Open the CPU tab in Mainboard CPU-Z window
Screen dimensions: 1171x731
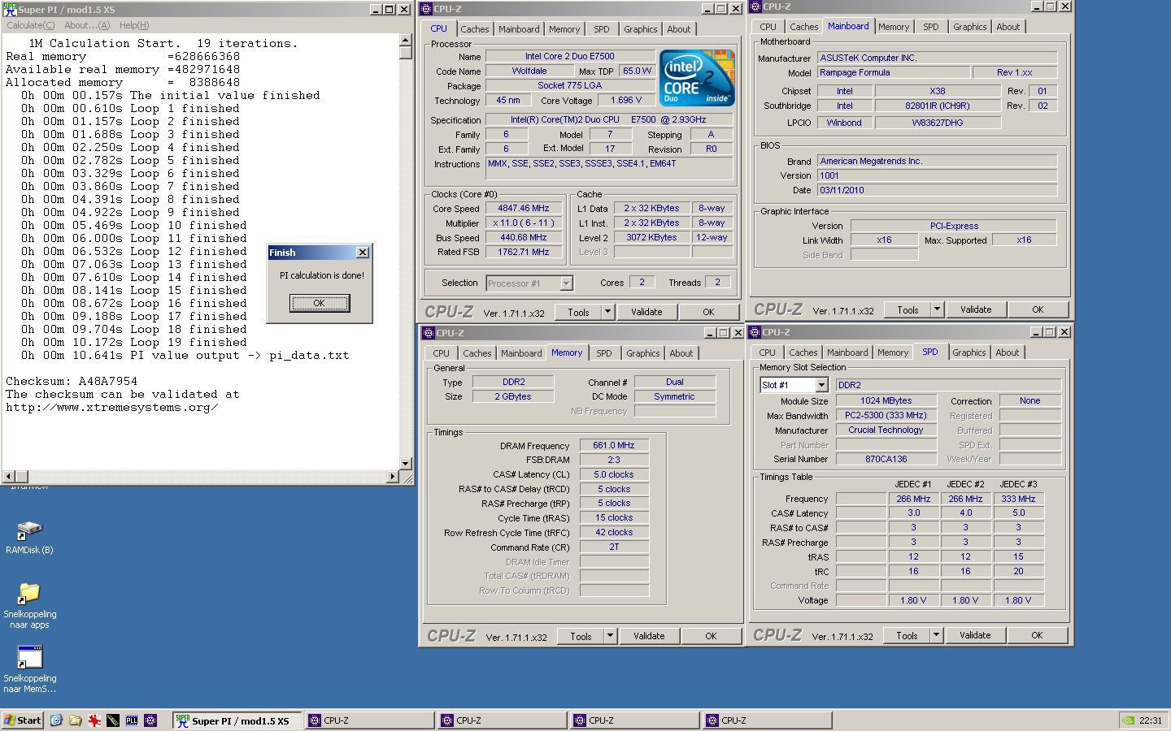(768, 27)
